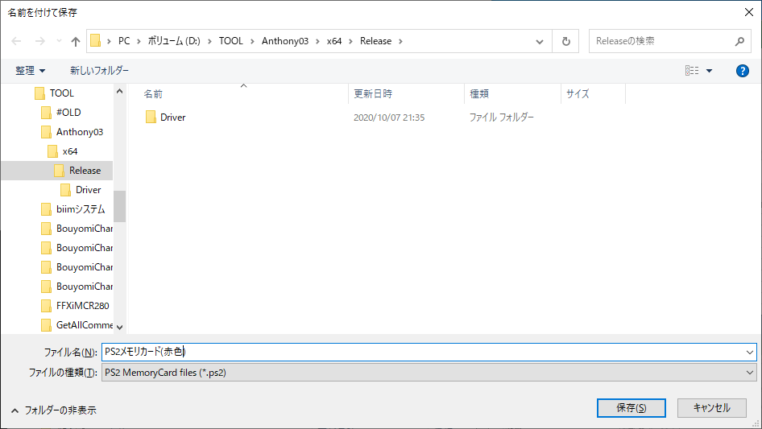The height and width of the screenshot is (429, 762).
Task: Select #OLD folder in the tree
Action: 68,112
